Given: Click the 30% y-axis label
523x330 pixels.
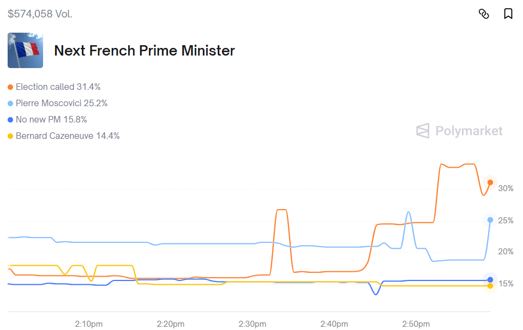Looking at the screenshot, I should 506,188.
